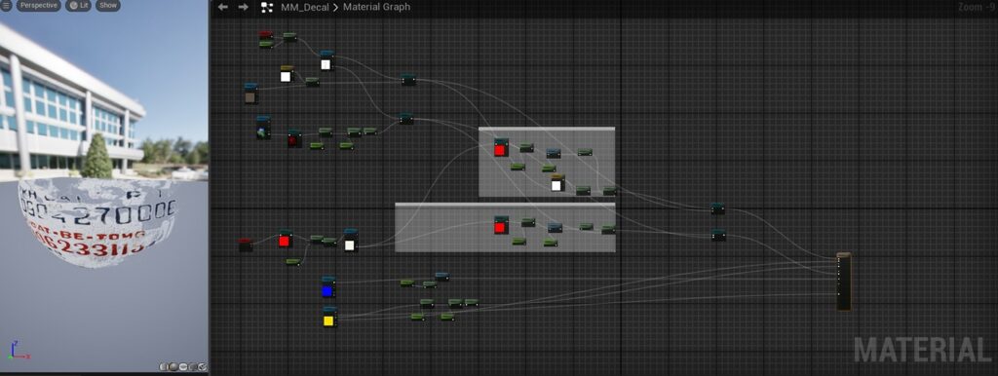Image resolution: width=998 pixels, height=376 pixels.
Task: Click the upper comment box title bar
Action: click(x=547, y=130)
